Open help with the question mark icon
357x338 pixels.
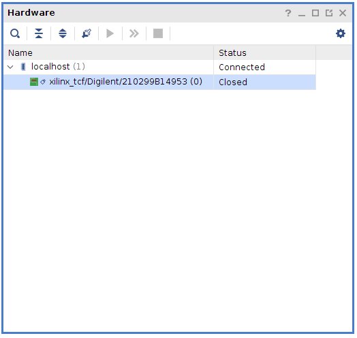[288, 13]
